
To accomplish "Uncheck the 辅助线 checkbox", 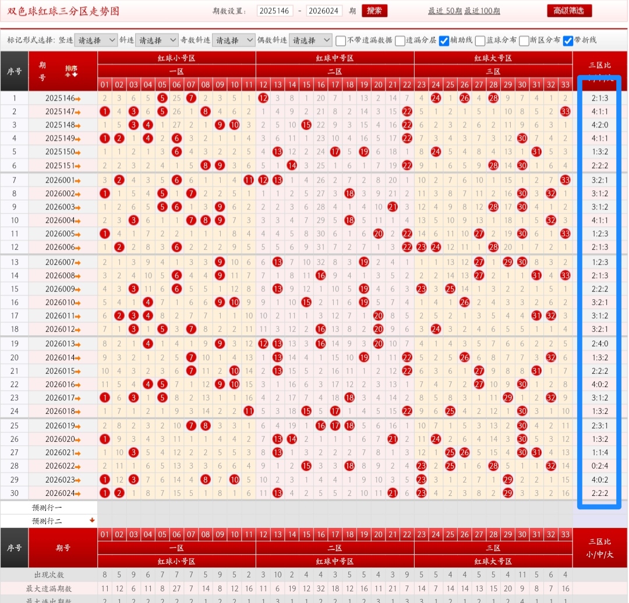I will pyautogui.click(x=444, y=41).
